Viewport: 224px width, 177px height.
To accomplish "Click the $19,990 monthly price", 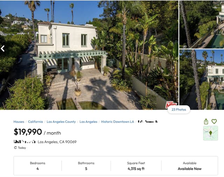I will 28,132.
